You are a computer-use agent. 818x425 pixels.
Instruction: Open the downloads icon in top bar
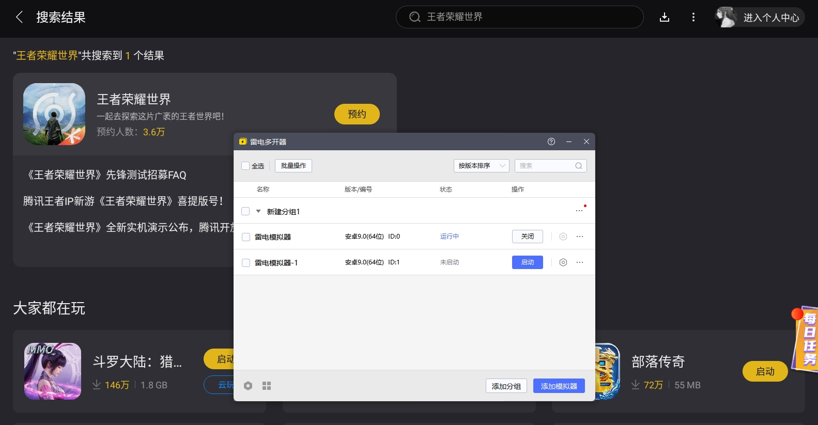(x=665, y=18)
